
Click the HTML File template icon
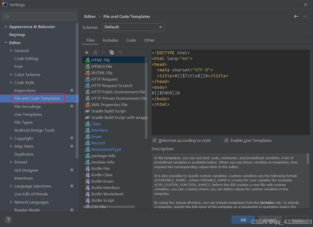coord(87,60)
